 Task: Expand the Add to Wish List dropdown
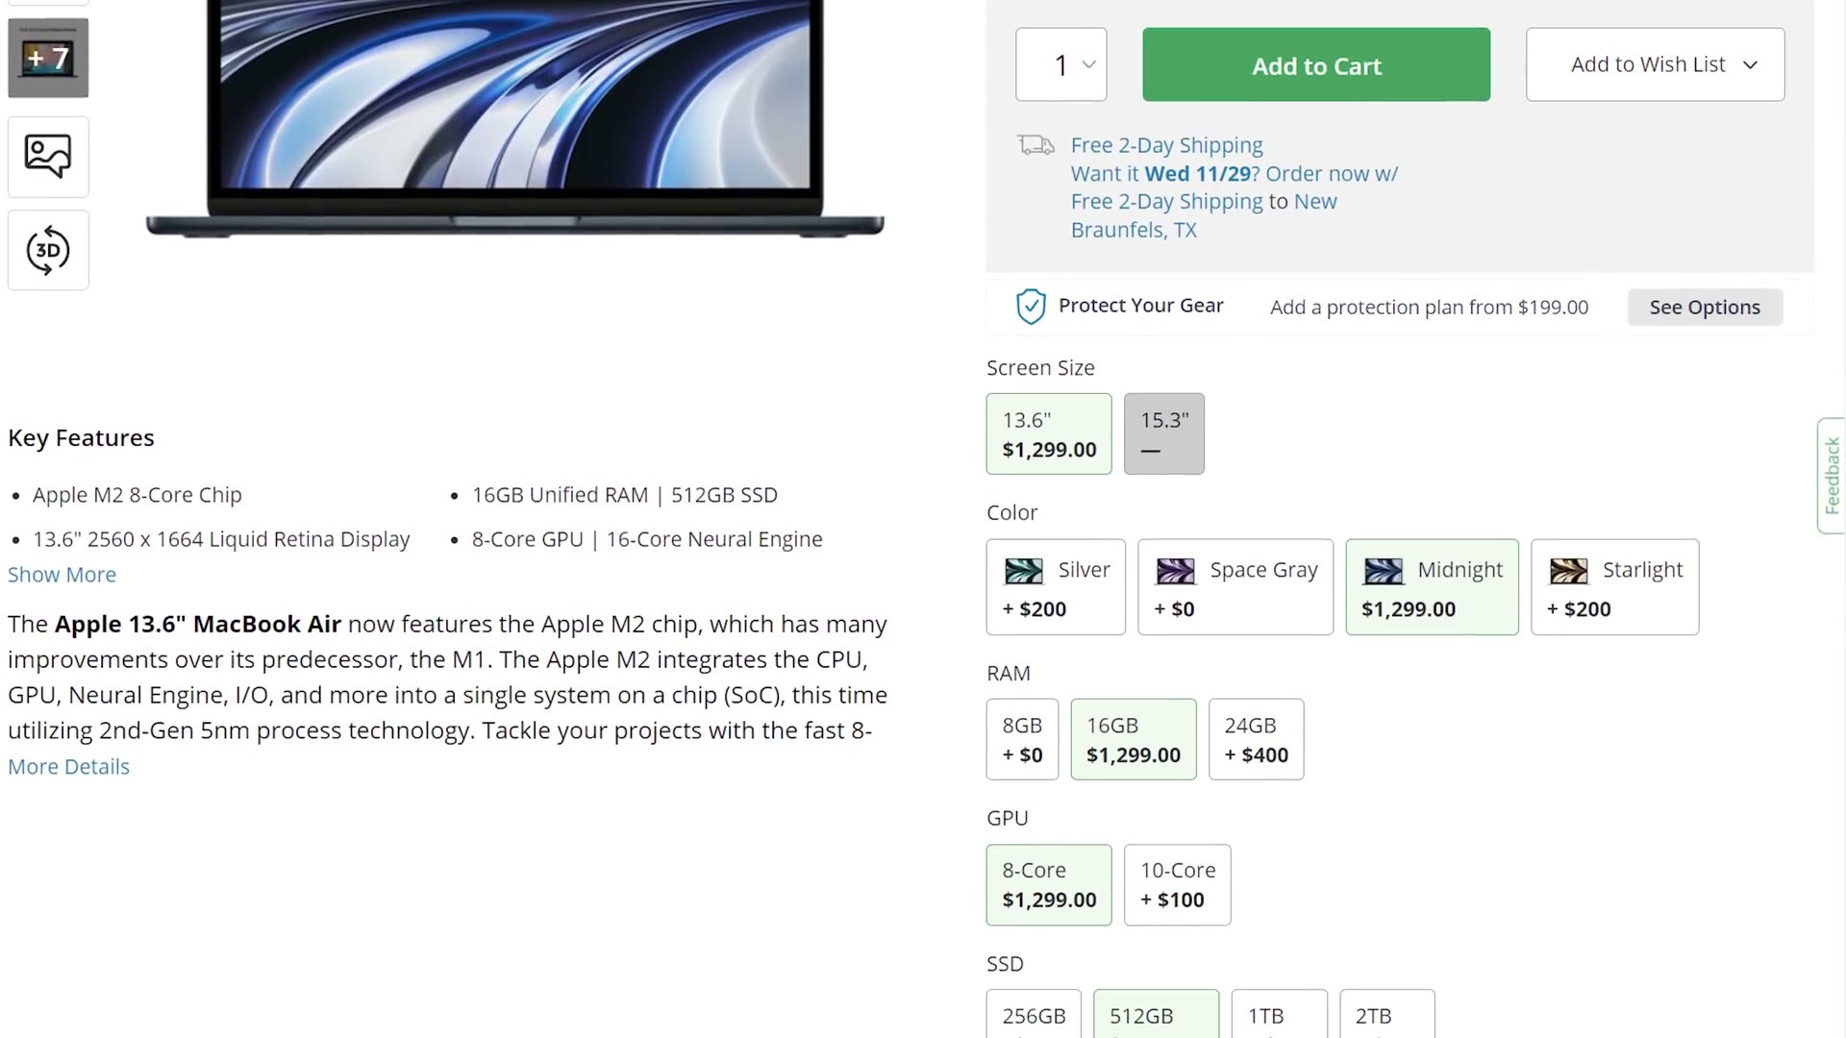(1656, 64)
